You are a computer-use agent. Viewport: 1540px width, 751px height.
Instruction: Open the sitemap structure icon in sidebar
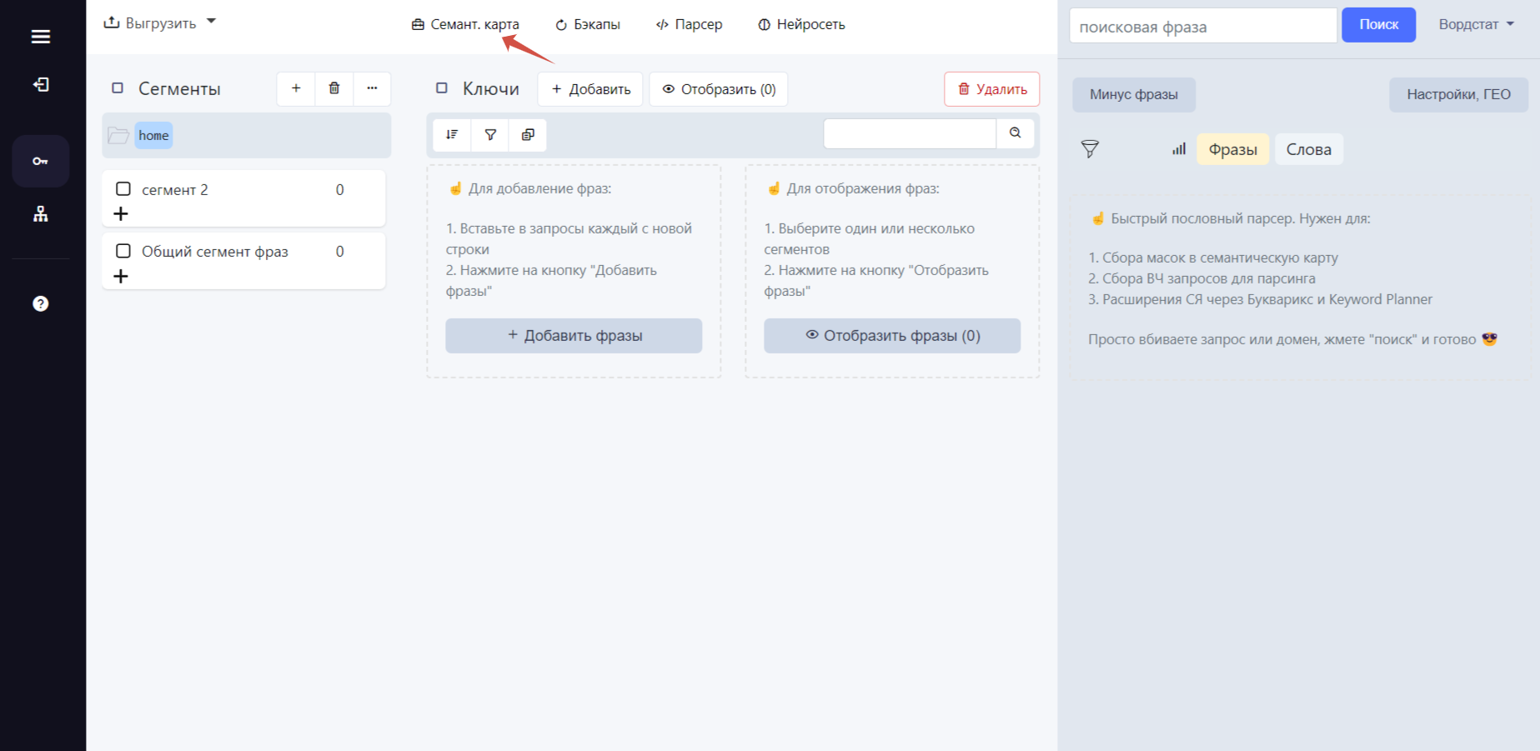click(x=40, y=214)
